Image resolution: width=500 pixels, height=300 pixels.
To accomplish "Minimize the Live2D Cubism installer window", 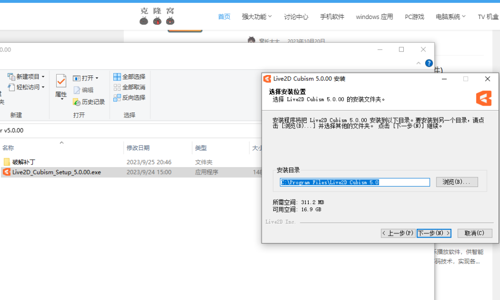I will 444,79.
